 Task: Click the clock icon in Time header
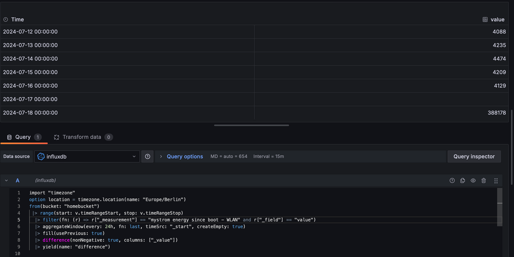coord(6,19)
